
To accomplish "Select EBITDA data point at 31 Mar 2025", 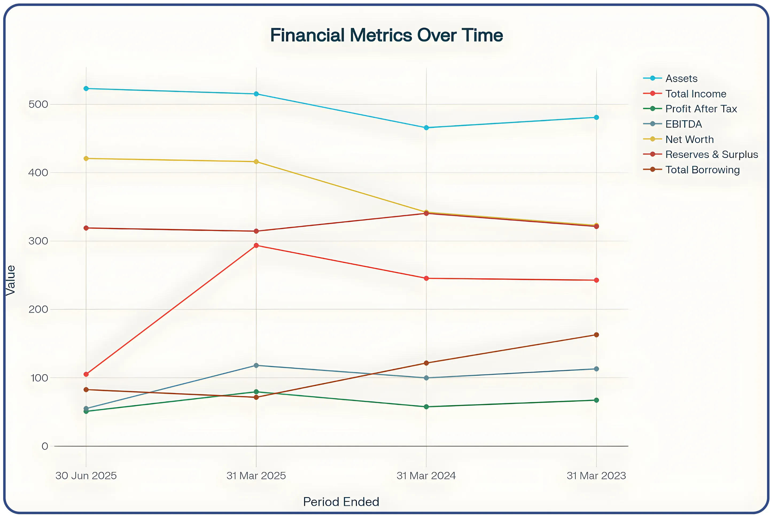I will click(256, 365).
